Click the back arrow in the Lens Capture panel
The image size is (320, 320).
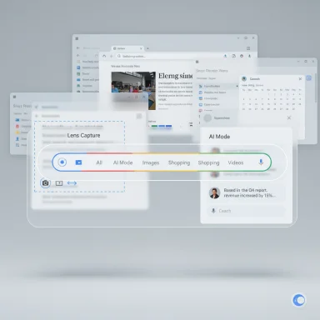pos(37,116)
